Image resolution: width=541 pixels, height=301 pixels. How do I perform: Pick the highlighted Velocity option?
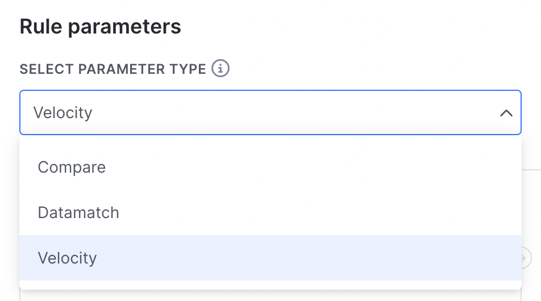pyautogui.click(x=270, y=258)
